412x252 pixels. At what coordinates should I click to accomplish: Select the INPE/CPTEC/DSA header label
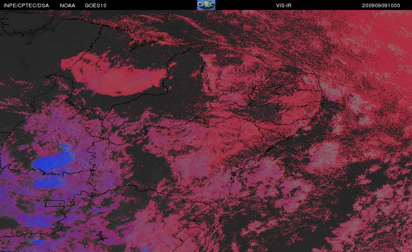[x=26, y=5]
